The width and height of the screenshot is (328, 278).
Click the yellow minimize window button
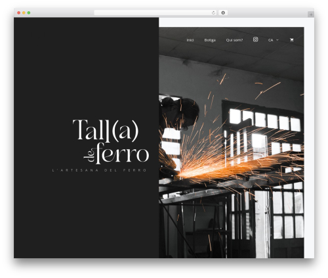[x=24, y=13]
